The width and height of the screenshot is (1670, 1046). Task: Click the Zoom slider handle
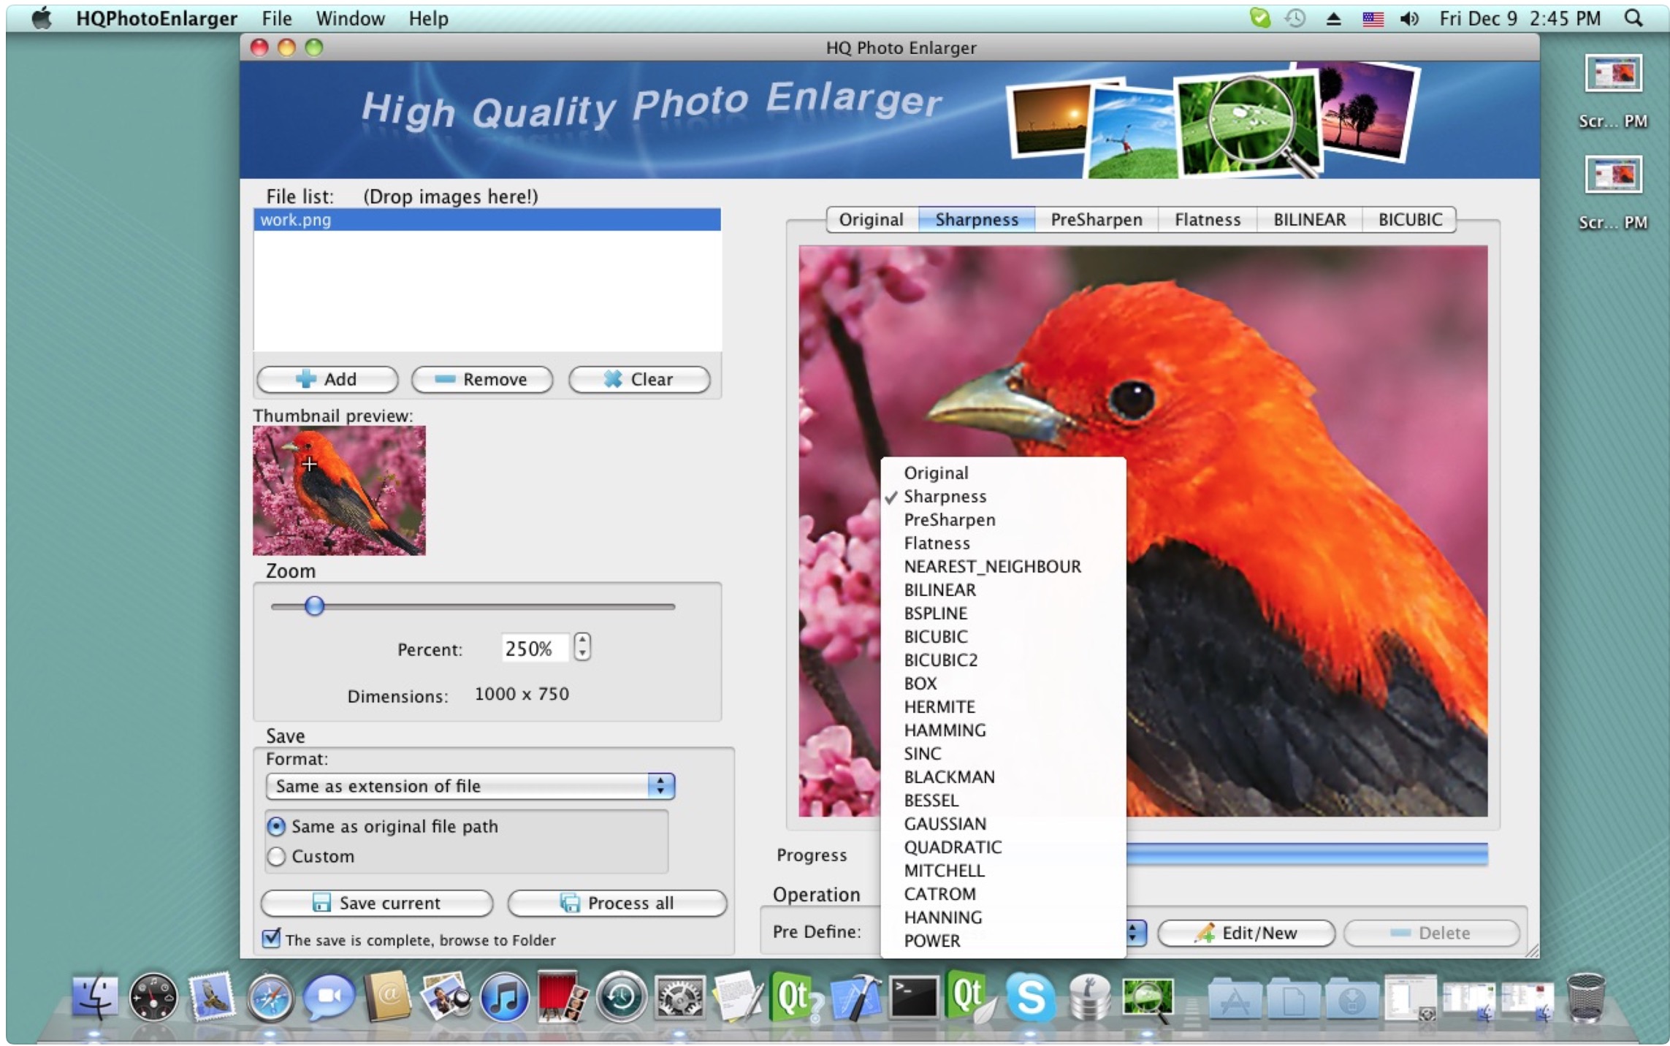(x=314, y=606)
